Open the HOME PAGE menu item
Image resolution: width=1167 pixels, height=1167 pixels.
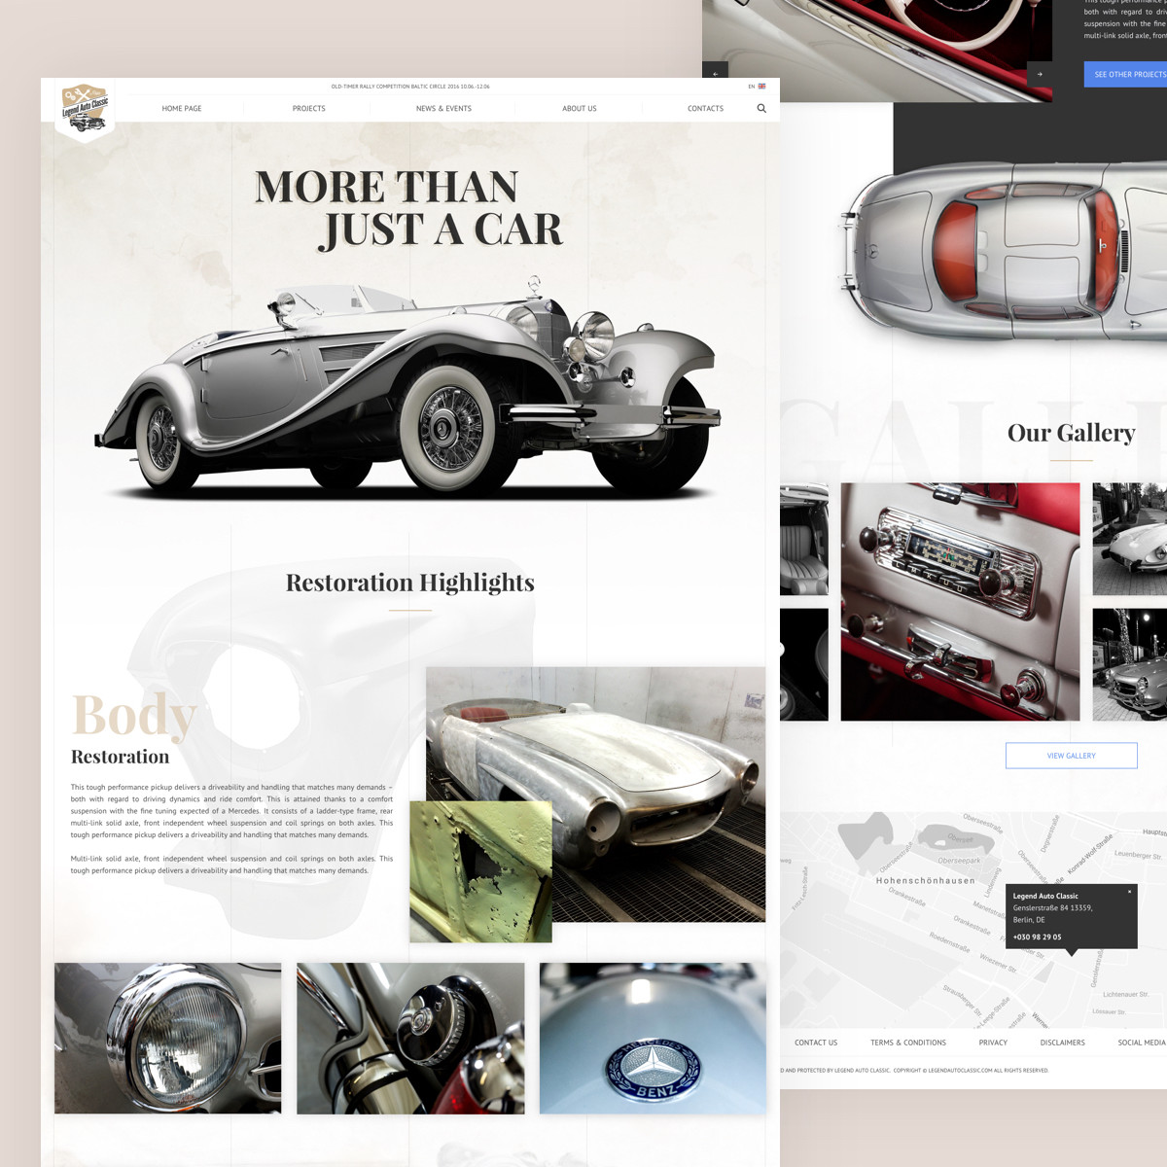(x=182, y=109)
